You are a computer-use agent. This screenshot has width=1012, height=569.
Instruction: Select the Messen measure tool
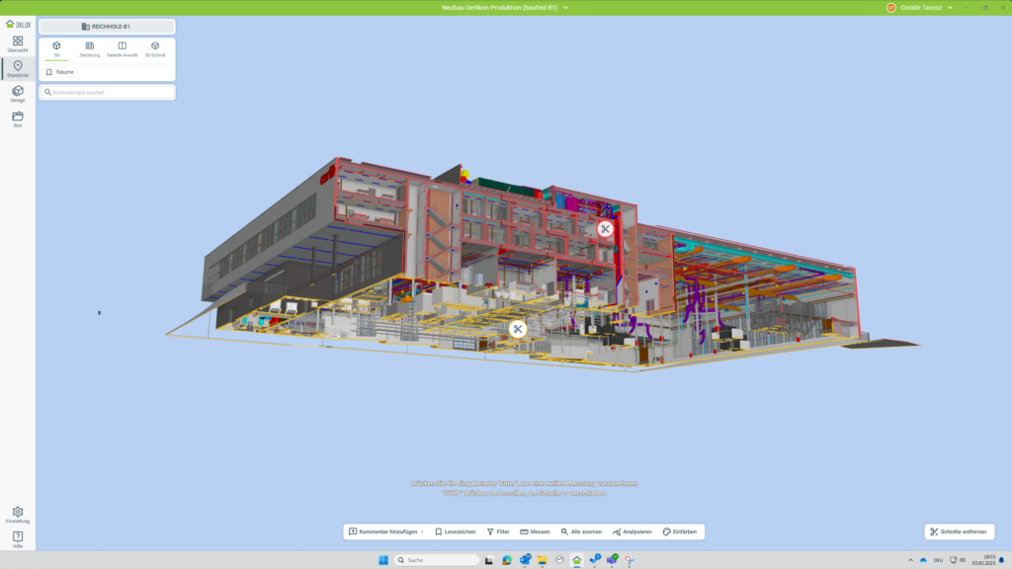click(535, 531)
